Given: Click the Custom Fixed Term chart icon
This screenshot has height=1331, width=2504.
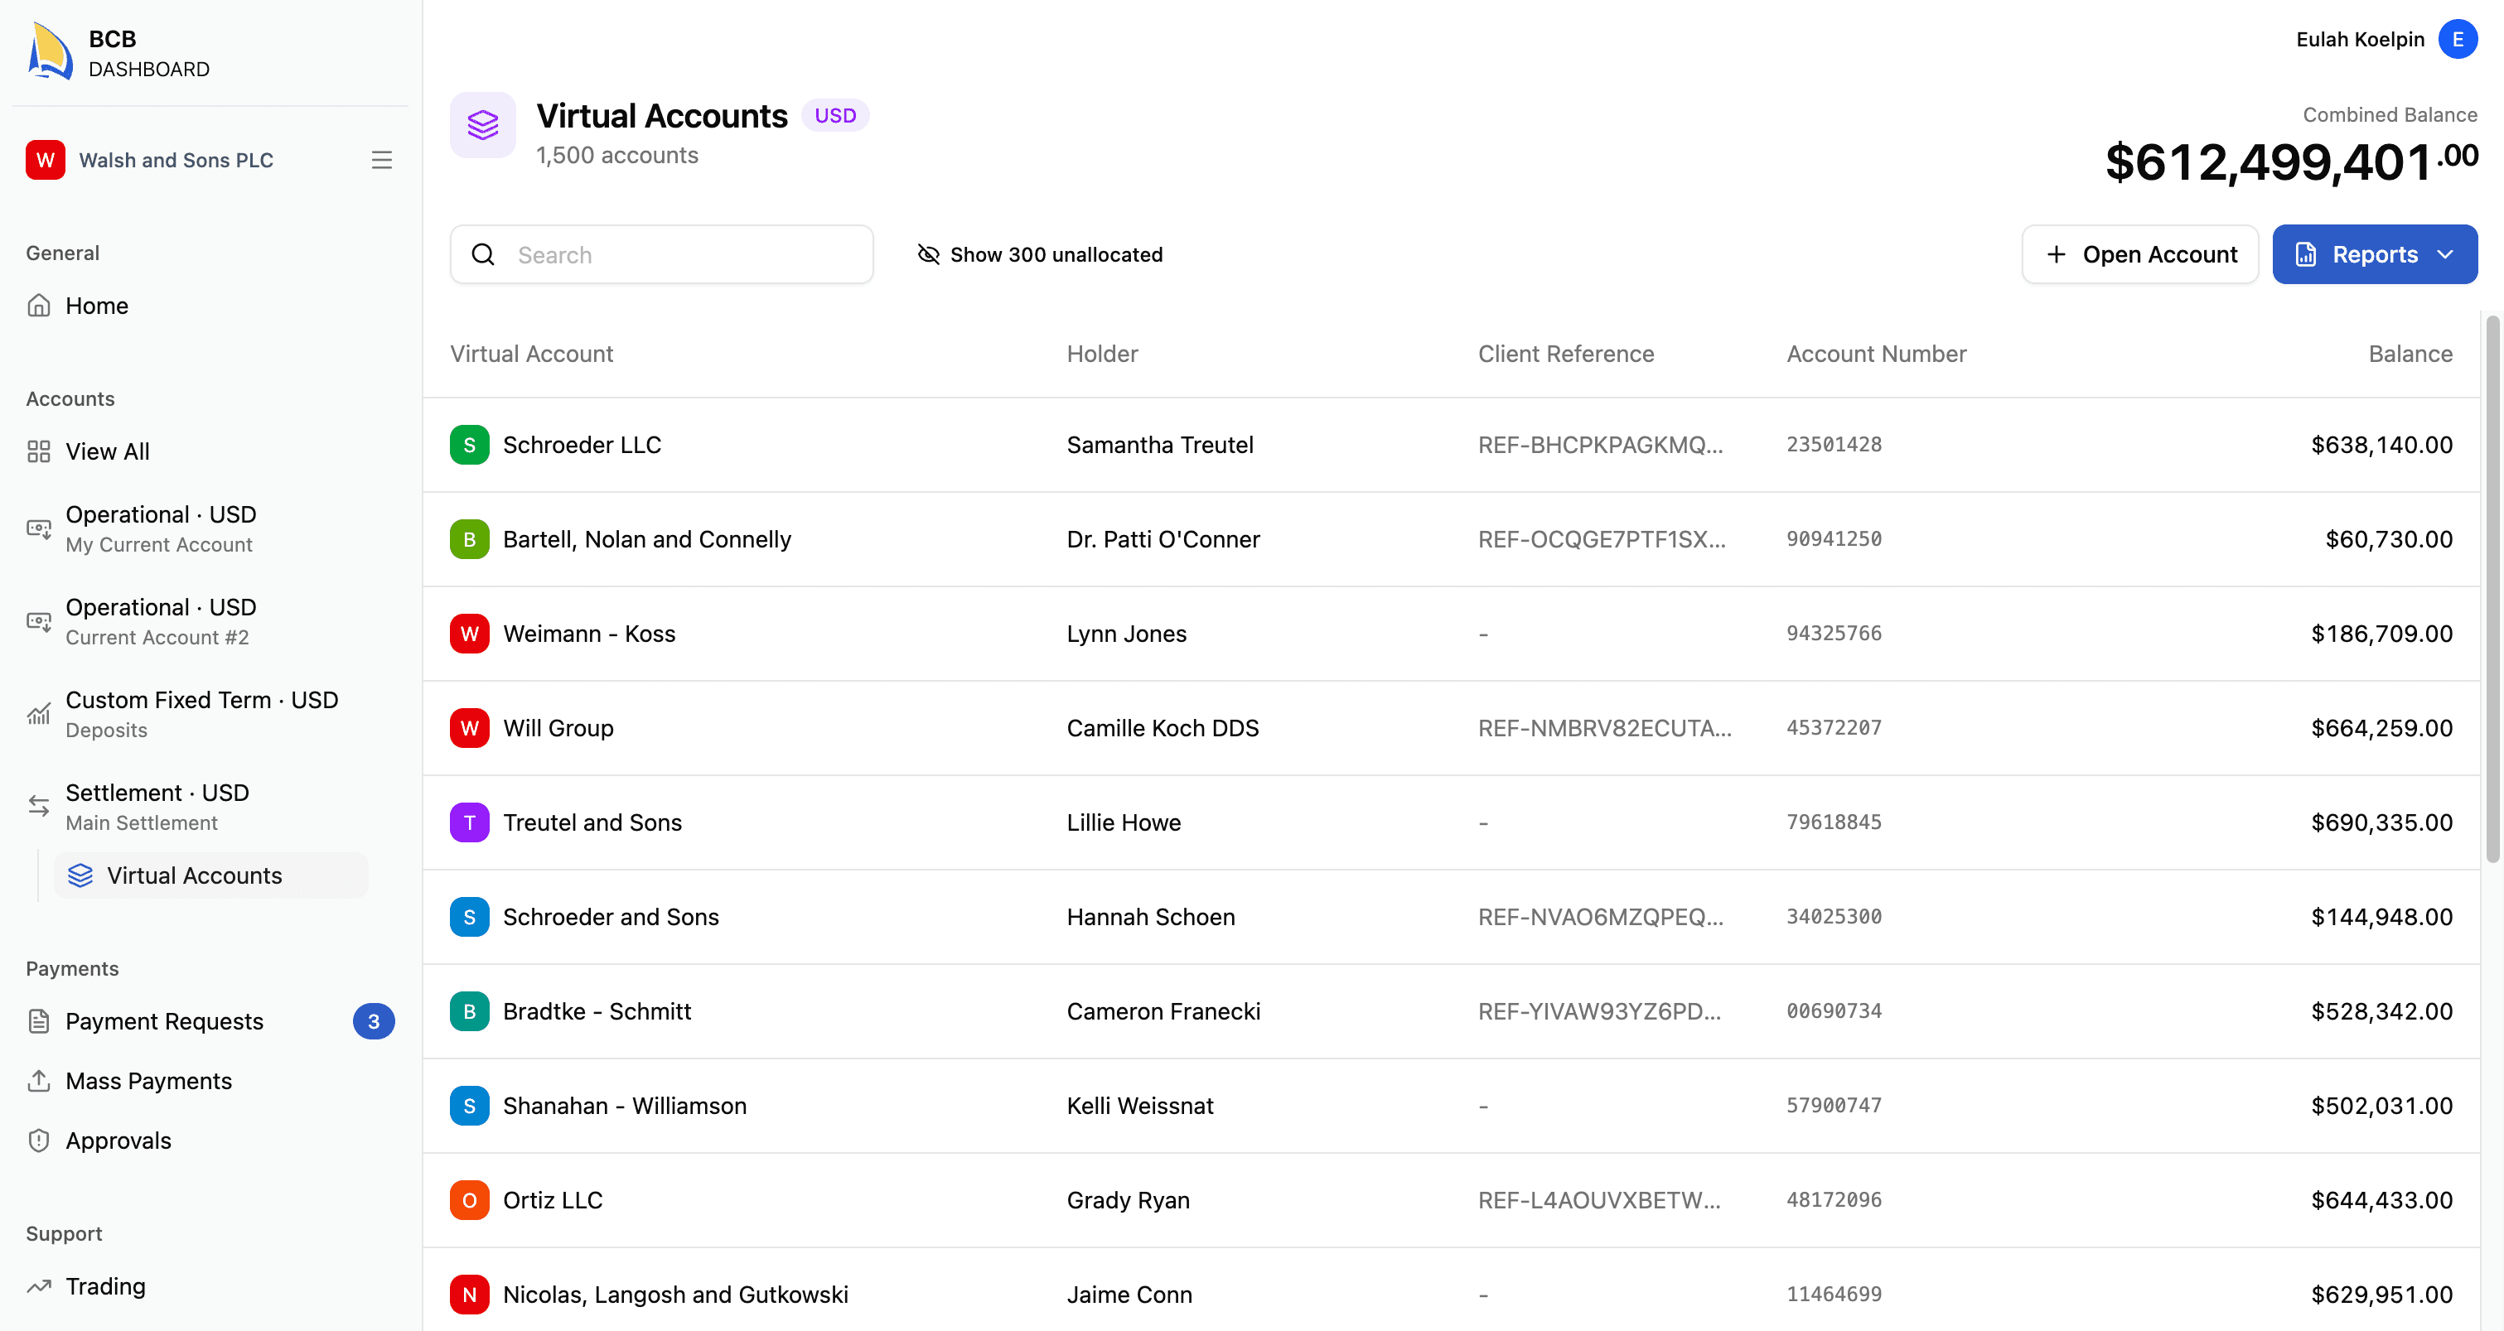Looking at the screenshot, I should click(x=39, y=714).
